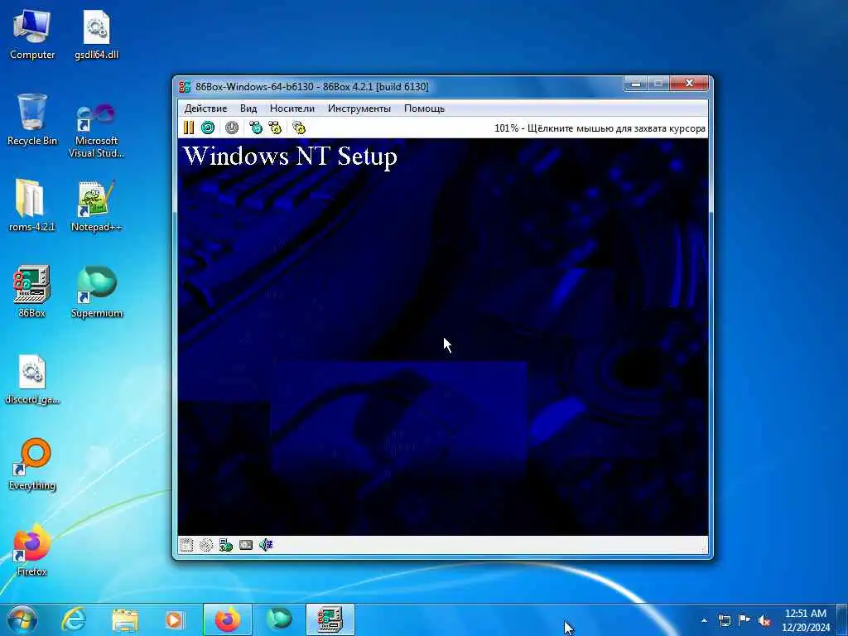This screenshot has width=848, height=636.
Task: Open the Windows Start menu
Action: tap(22, 619)
